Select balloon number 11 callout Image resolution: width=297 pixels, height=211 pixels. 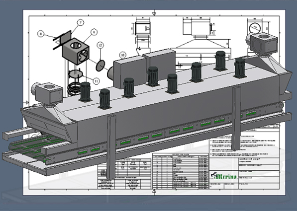[x=96, y=81]
